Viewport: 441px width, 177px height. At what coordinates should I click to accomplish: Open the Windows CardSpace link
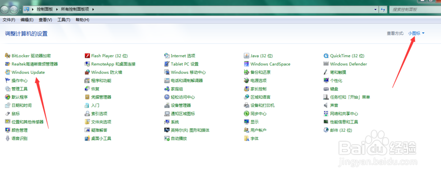point(270,64)
